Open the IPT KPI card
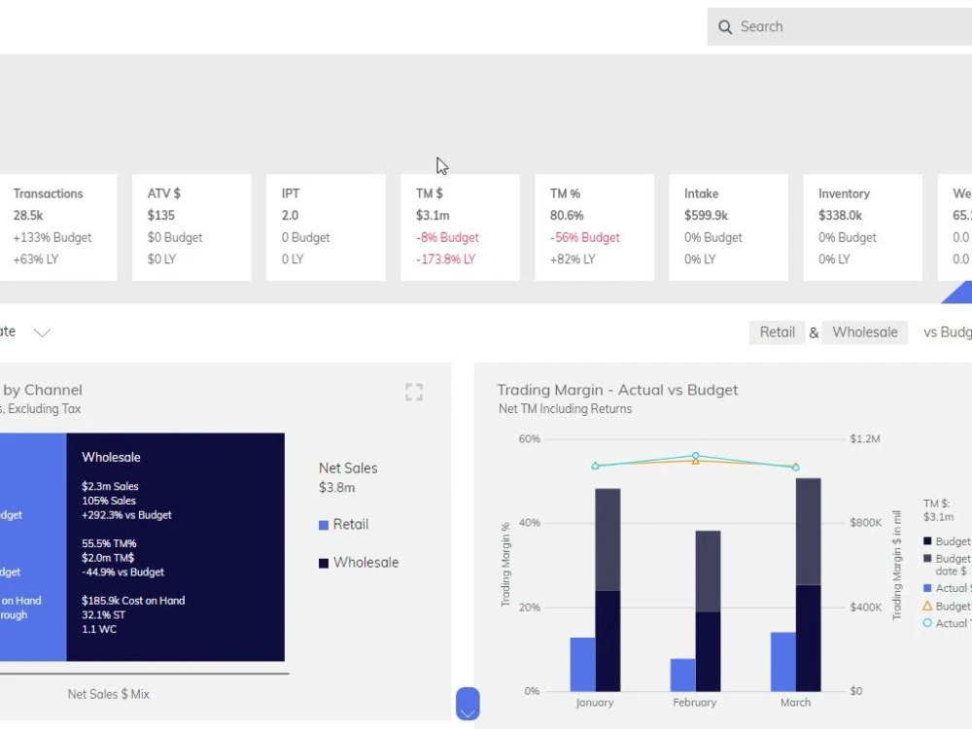 pos(326,226)
